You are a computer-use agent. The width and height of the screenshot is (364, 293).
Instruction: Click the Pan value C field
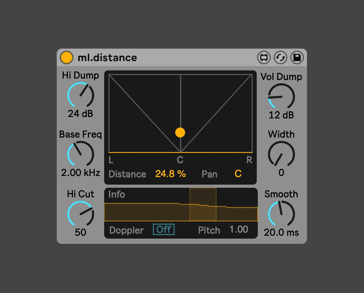coord(238,174)
